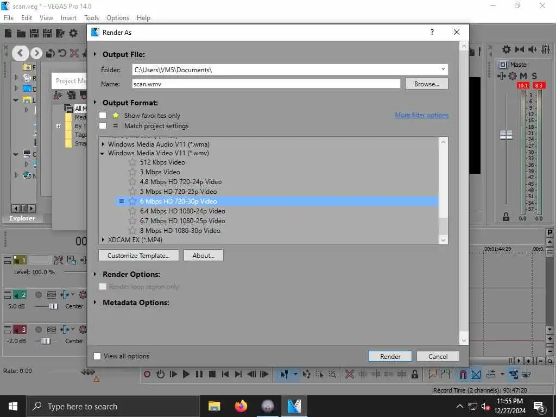Click Go to Start in transport bar
The width and height of the screenshot is (556, 417).
[x=225, y=374]
